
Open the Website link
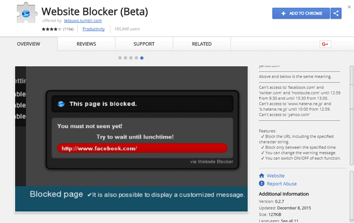(x=276, y=176)
